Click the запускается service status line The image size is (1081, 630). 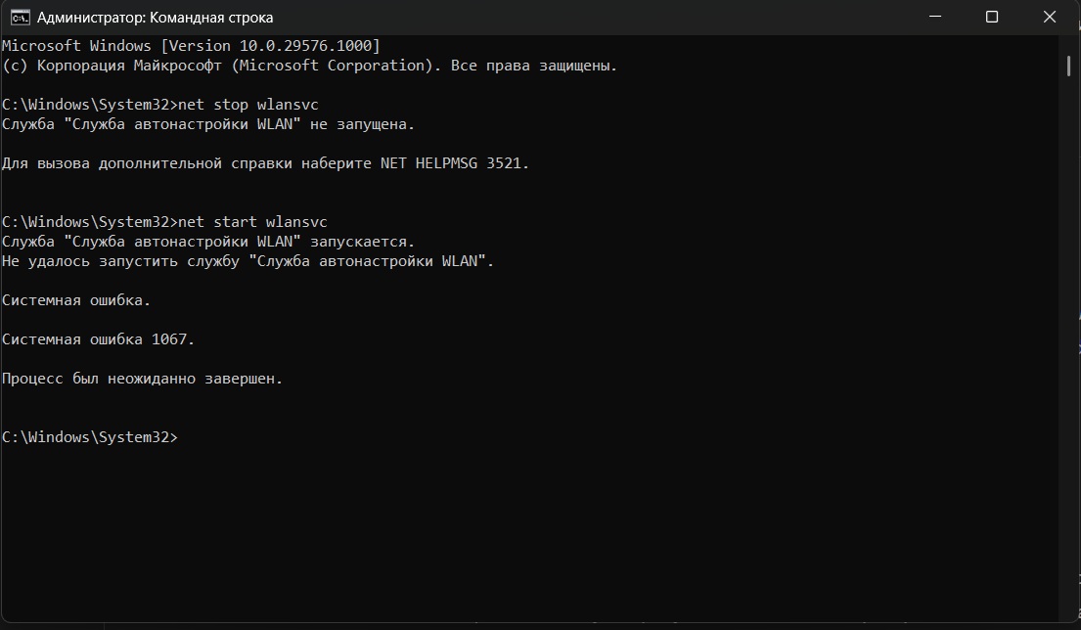coord(208,242)
